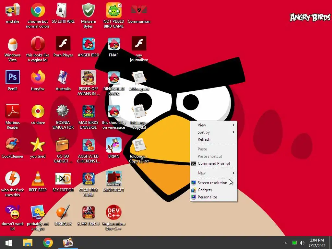This screenshot has height=249, width=332.
Task: Select the 'ANGER BIRD' desktop icon
Action: tap(88, 44)
